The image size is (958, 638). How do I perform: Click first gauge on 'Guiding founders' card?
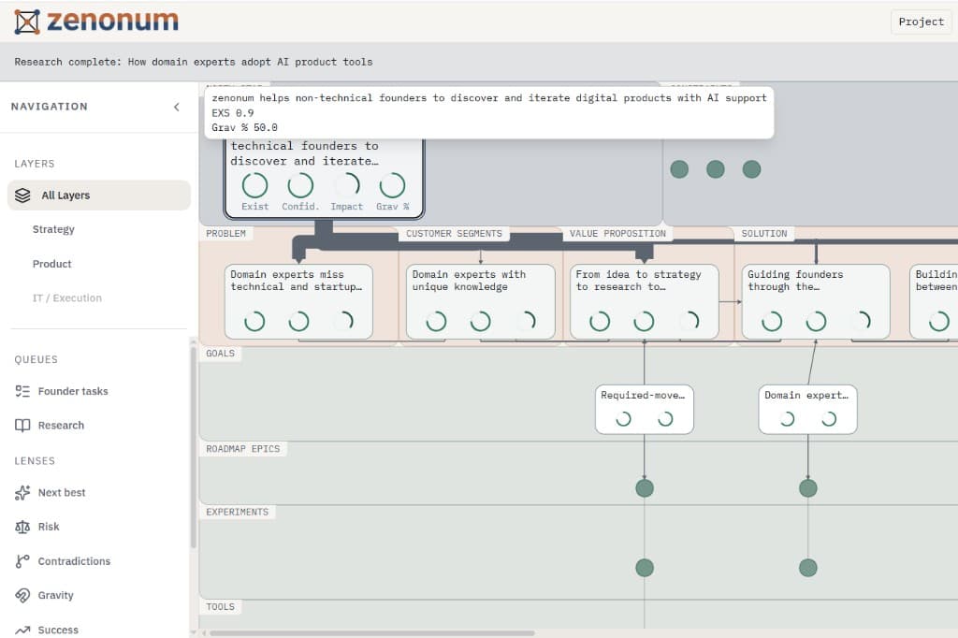point(772,322)
